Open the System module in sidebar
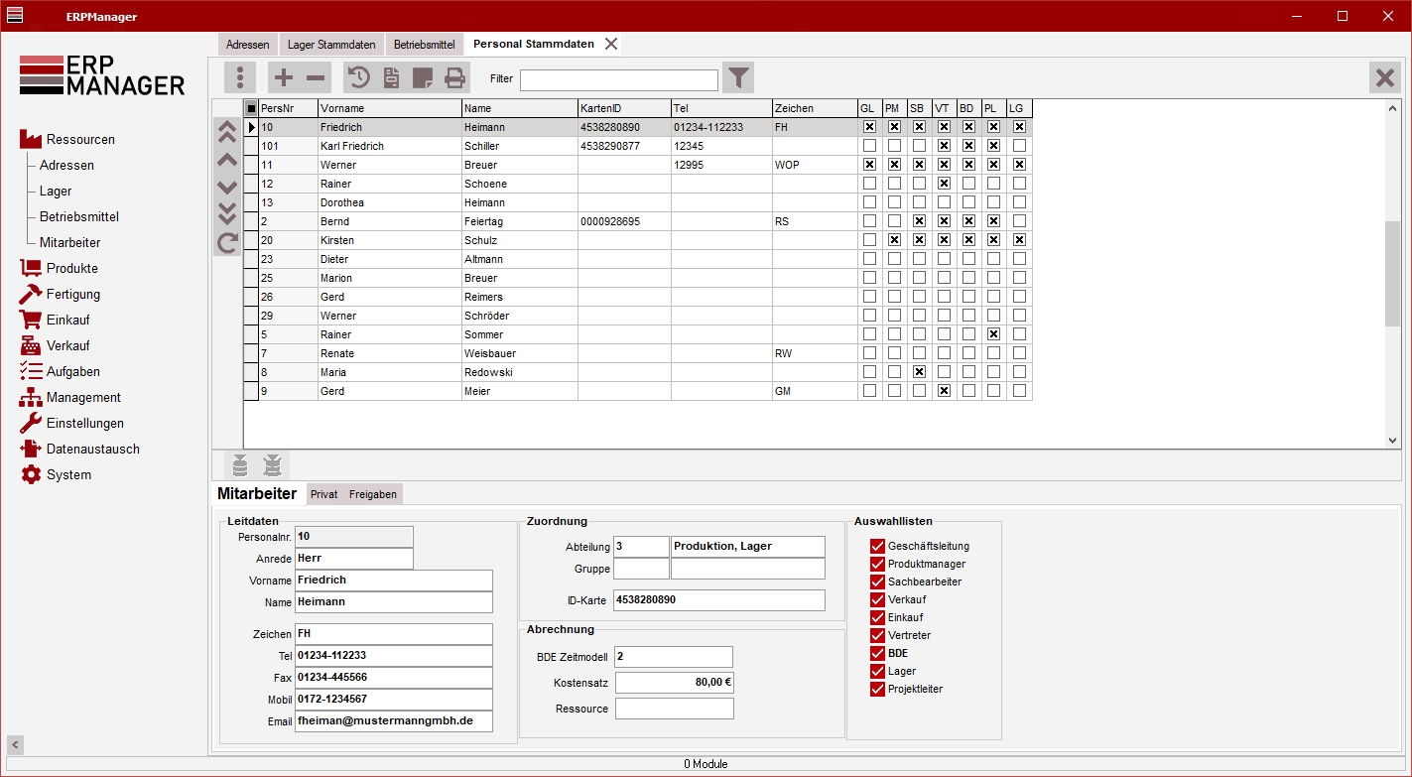The height and width of the screenshot is (777, 1412). [x=57, y=475]
